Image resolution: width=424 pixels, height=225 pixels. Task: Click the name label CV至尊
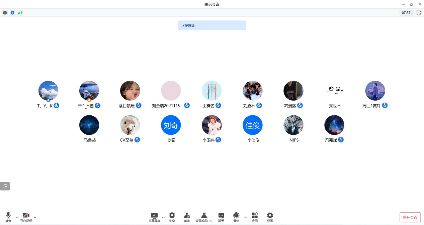[126, 140]
